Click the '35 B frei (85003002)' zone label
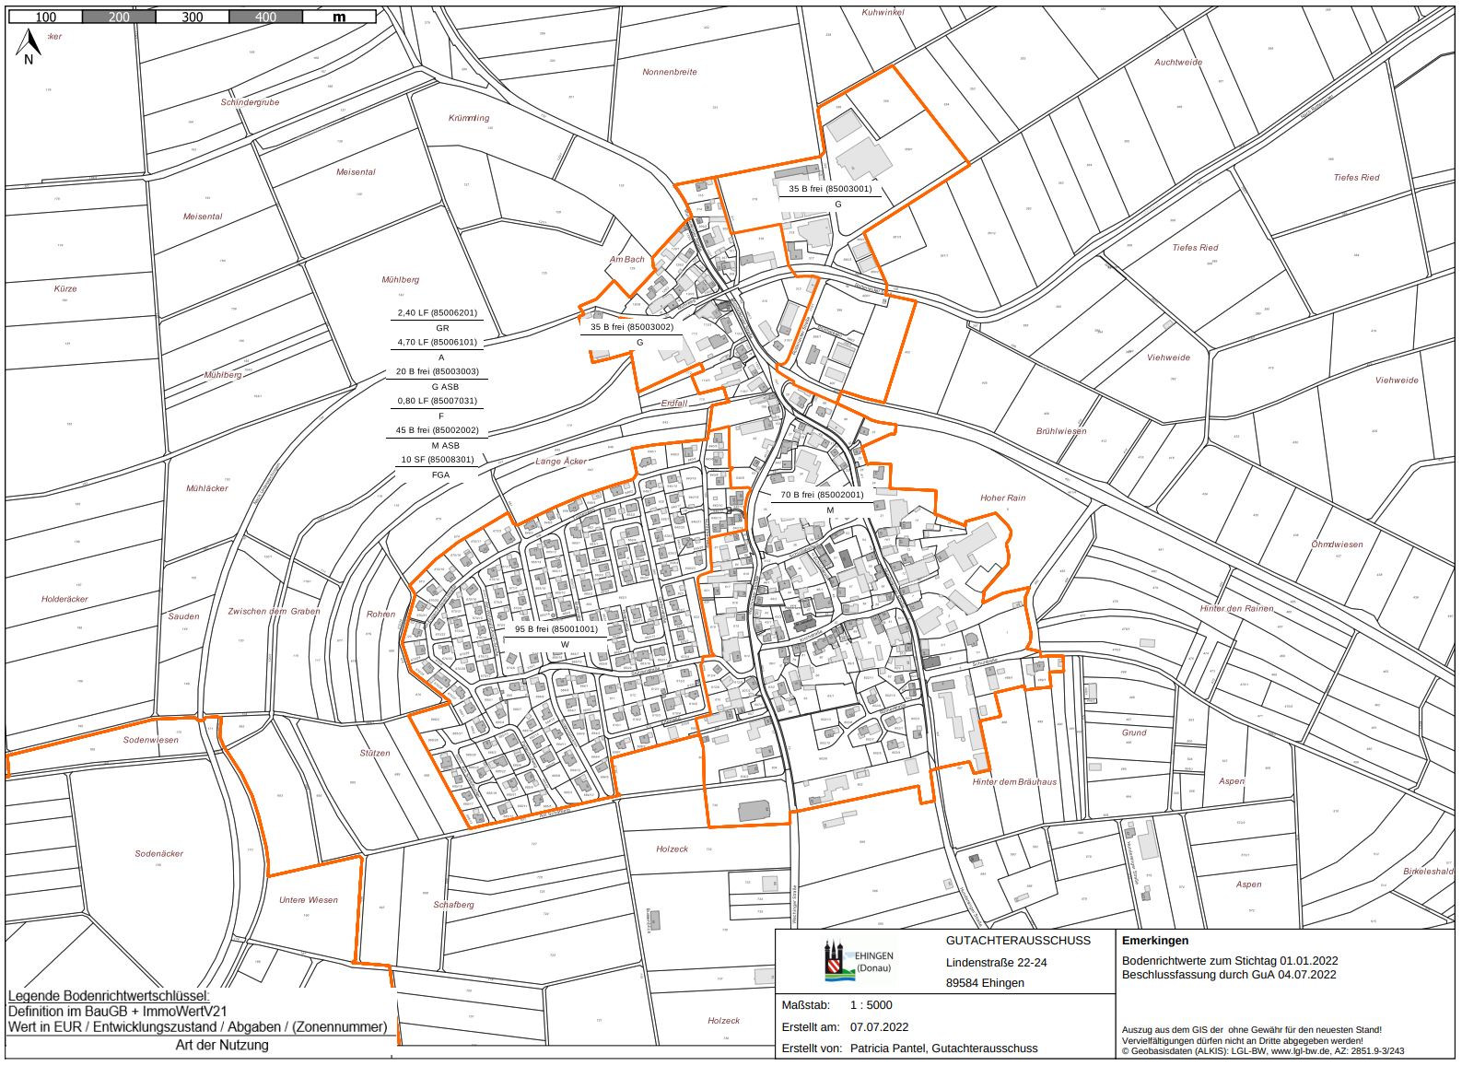The width and height of the screenshot is (1462, 1066). 631,327
